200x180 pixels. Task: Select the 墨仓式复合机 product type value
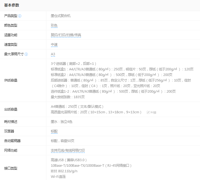coord(61,16)
